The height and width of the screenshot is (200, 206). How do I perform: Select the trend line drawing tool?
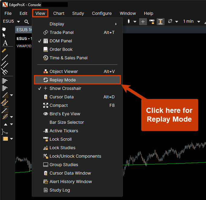click(4, 57)
